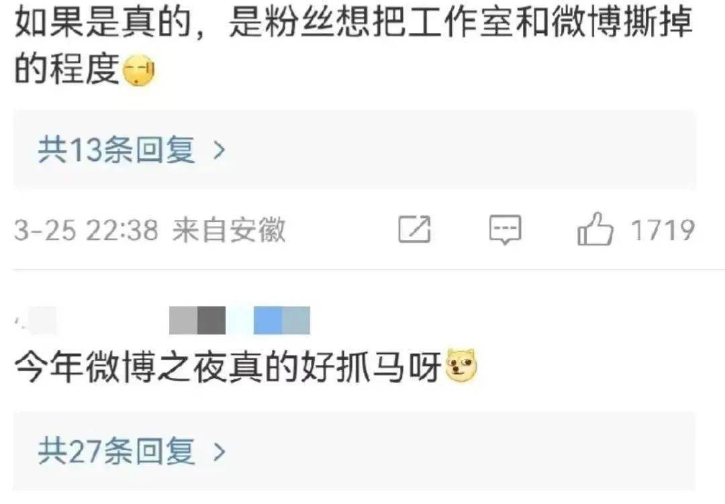Expand replies via chevron beside 共27条回复
The image size is (725, 504).
pos(219,451)
